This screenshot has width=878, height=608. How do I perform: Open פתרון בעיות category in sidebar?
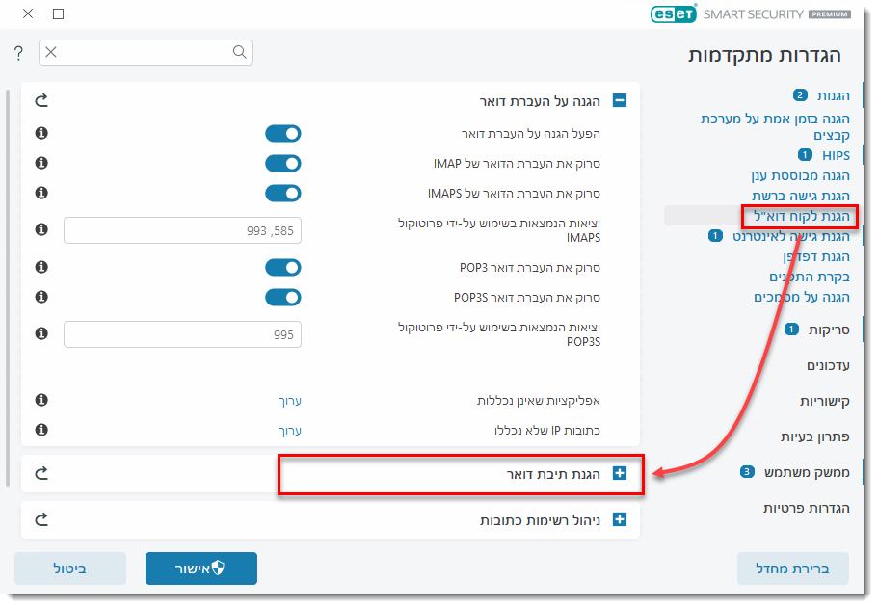(815, 436)
